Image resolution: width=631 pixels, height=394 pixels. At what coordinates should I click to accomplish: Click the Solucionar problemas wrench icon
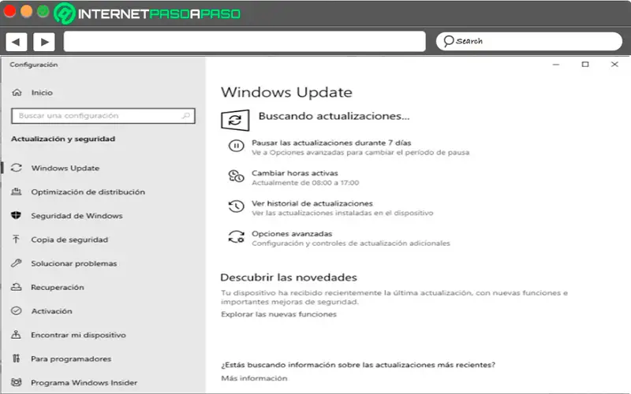click(16, 263)
